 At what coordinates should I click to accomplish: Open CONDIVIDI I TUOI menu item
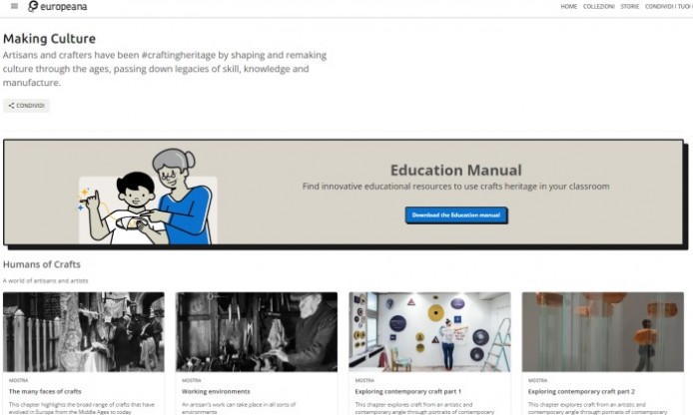click(669, 6)
